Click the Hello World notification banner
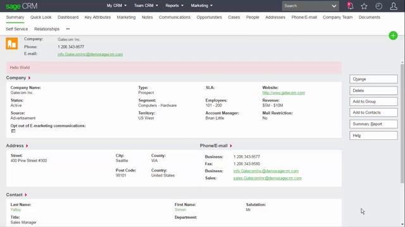Image resolution: width=405 pixels, height=227 pixels. (173, 67)
